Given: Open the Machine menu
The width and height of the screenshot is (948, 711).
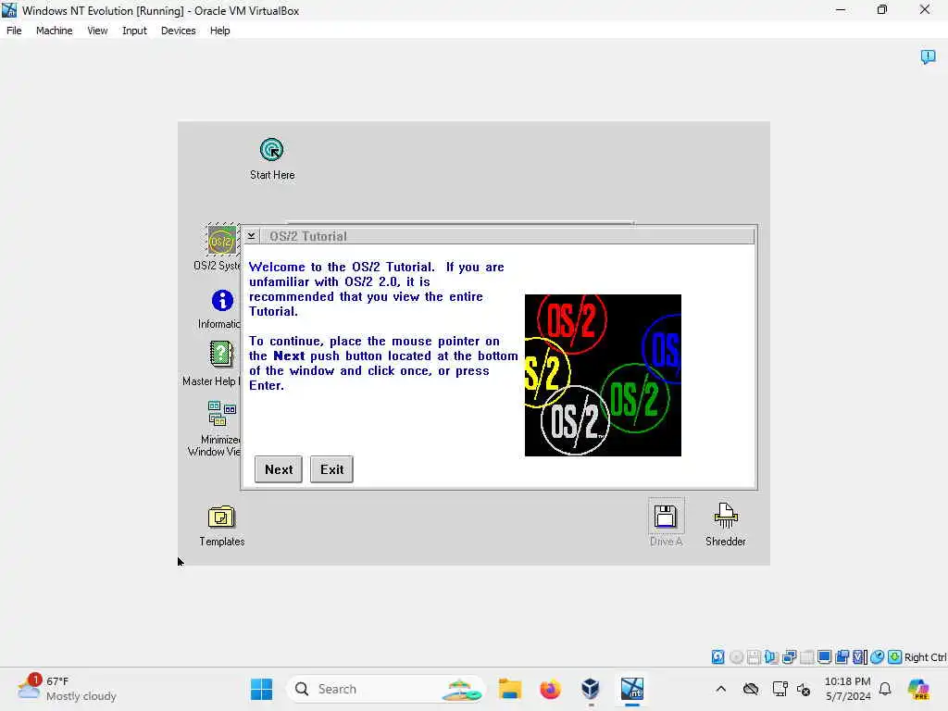Looking at the screenshot, I should (55, 31).
